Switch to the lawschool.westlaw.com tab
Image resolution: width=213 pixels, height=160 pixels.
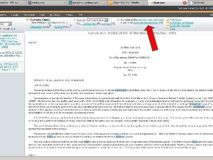coord(86,3)
